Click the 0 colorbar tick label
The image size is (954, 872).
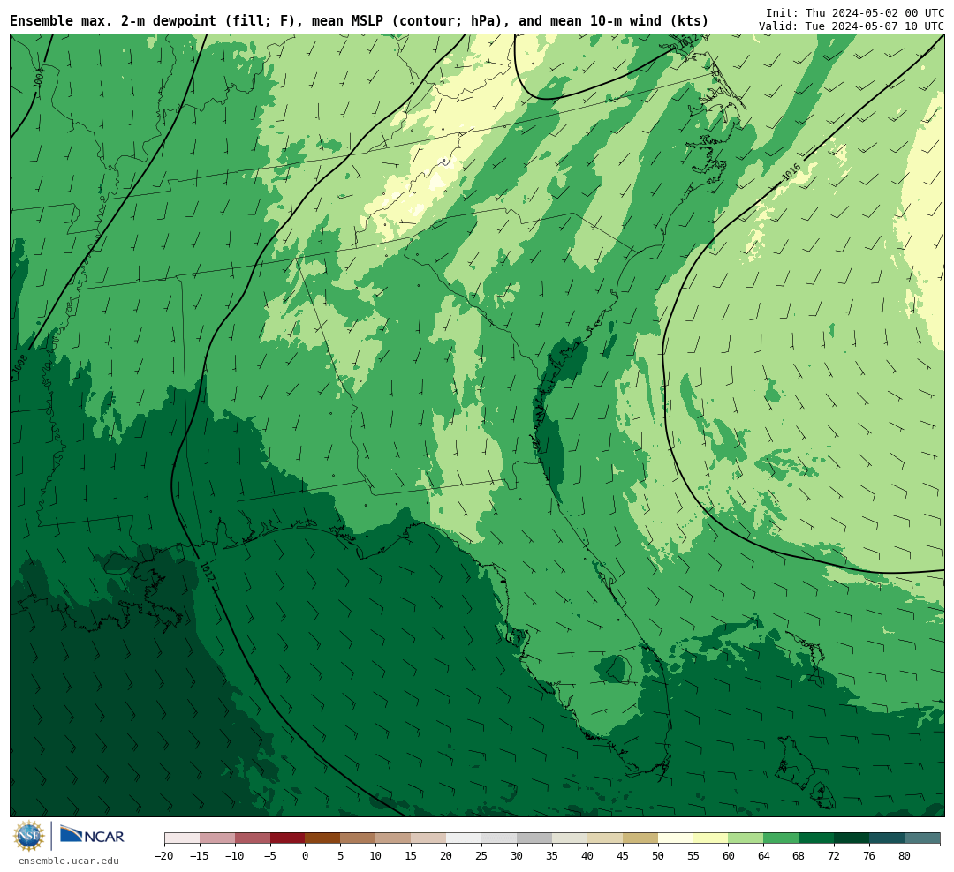point(306,856)
